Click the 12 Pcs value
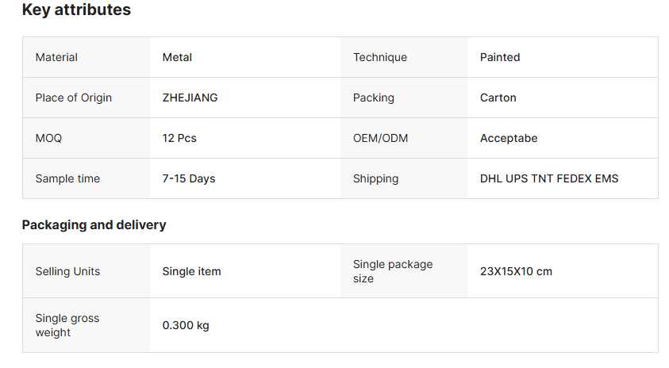 tap(179, 138)
